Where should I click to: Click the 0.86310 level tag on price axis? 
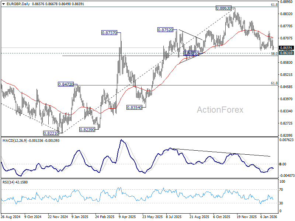(286, 53)
